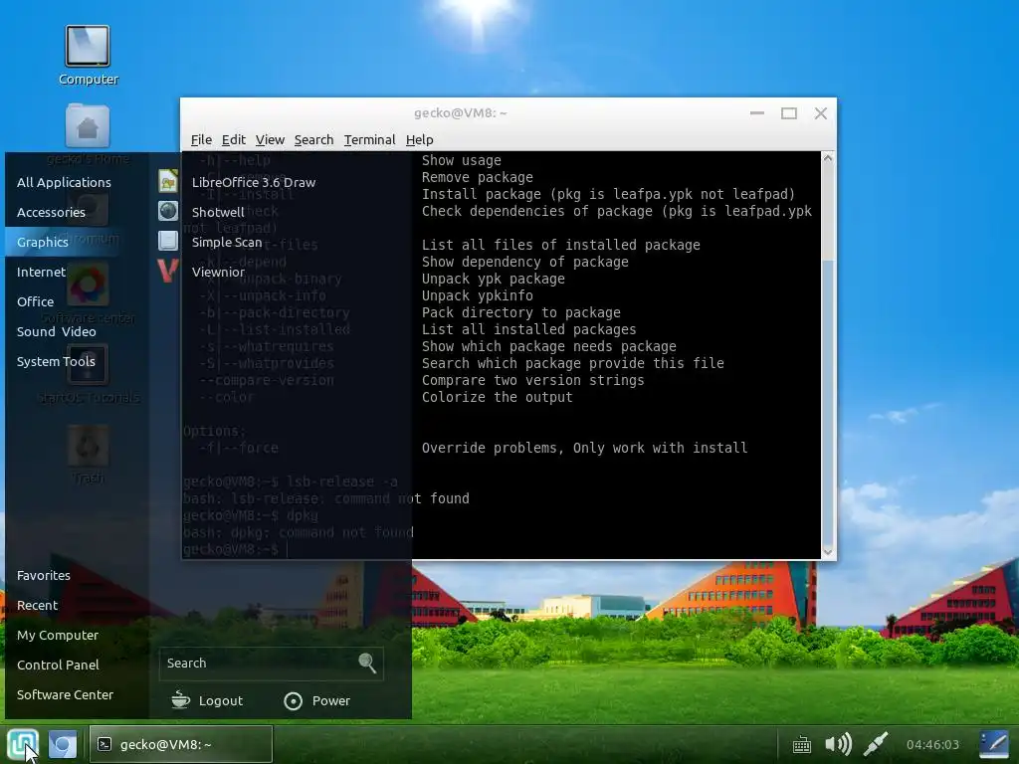Open the Search menu in terminal
The height and width of the screenshot is (764, 1019).
tap(313, 139)
